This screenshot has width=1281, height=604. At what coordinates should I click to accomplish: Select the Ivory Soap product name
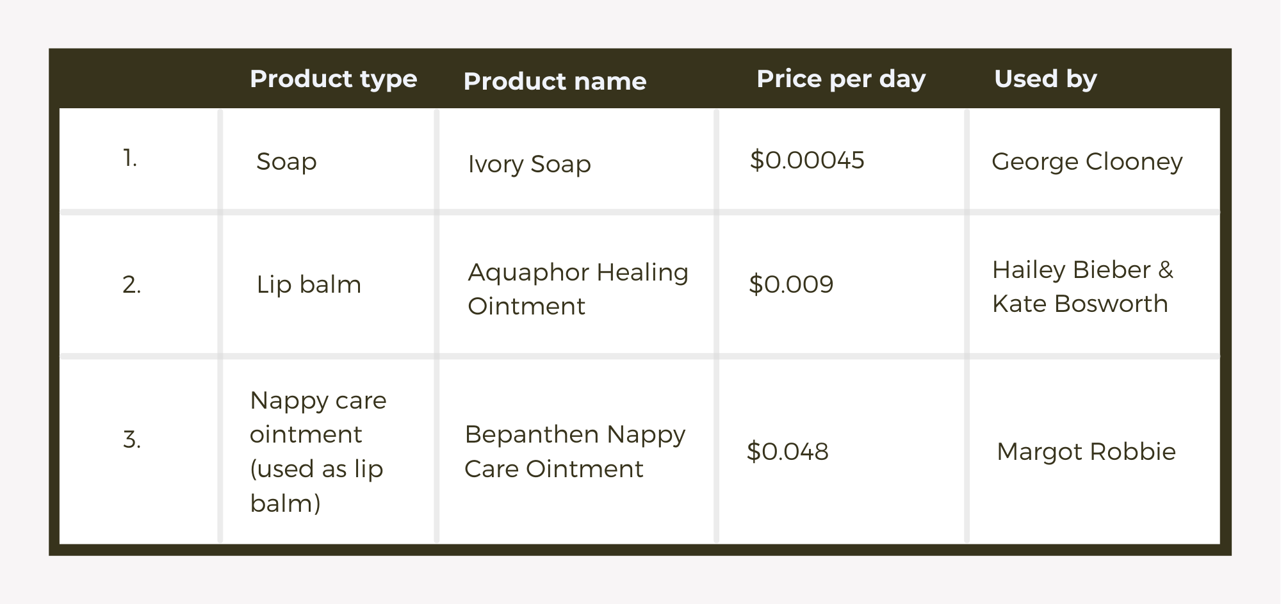pos(529,164)
